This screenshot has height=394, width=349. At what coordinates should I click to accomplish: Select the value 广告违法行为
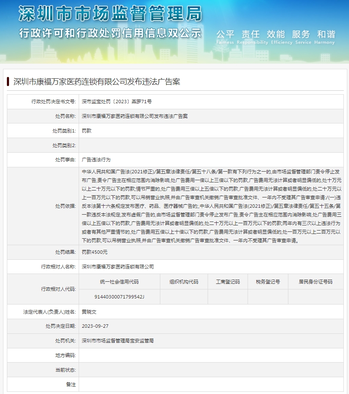96,160
